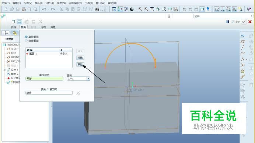This screenshot has height=143, width=255.
Task: Pause the feature with the pause icon
Action: point(228,22)
